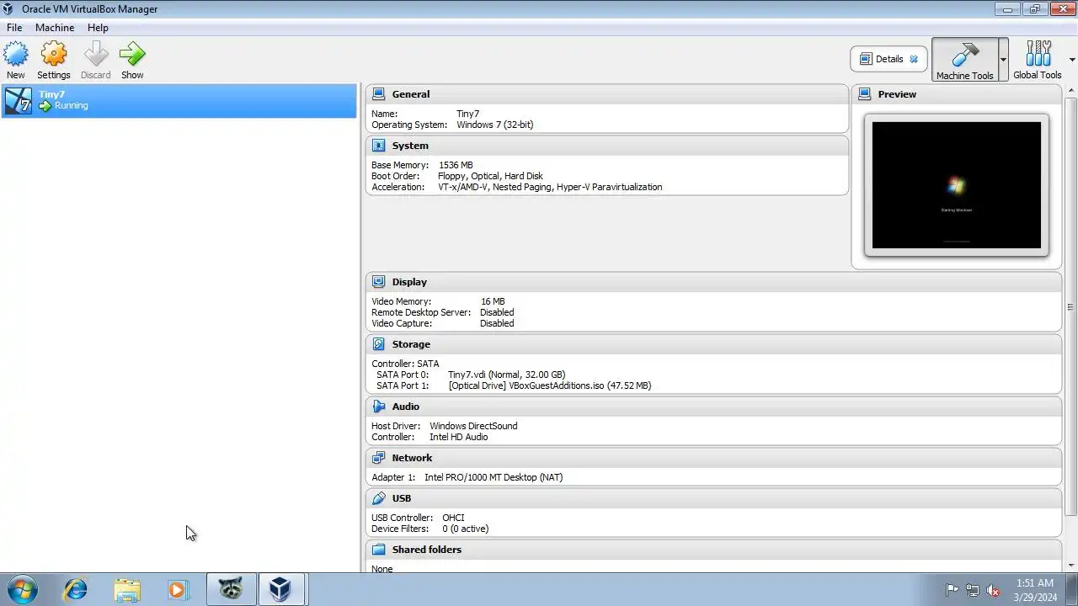Open Windows Media Player from the taskbar

(178, 589)
